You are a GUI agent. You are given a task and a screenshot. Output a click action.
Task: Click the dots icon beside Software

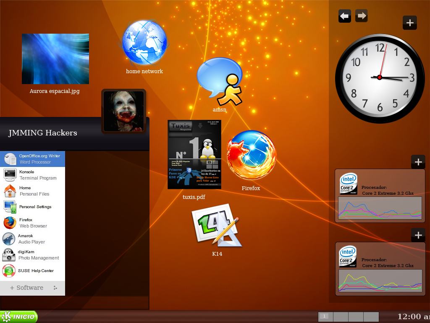[55, 288]
